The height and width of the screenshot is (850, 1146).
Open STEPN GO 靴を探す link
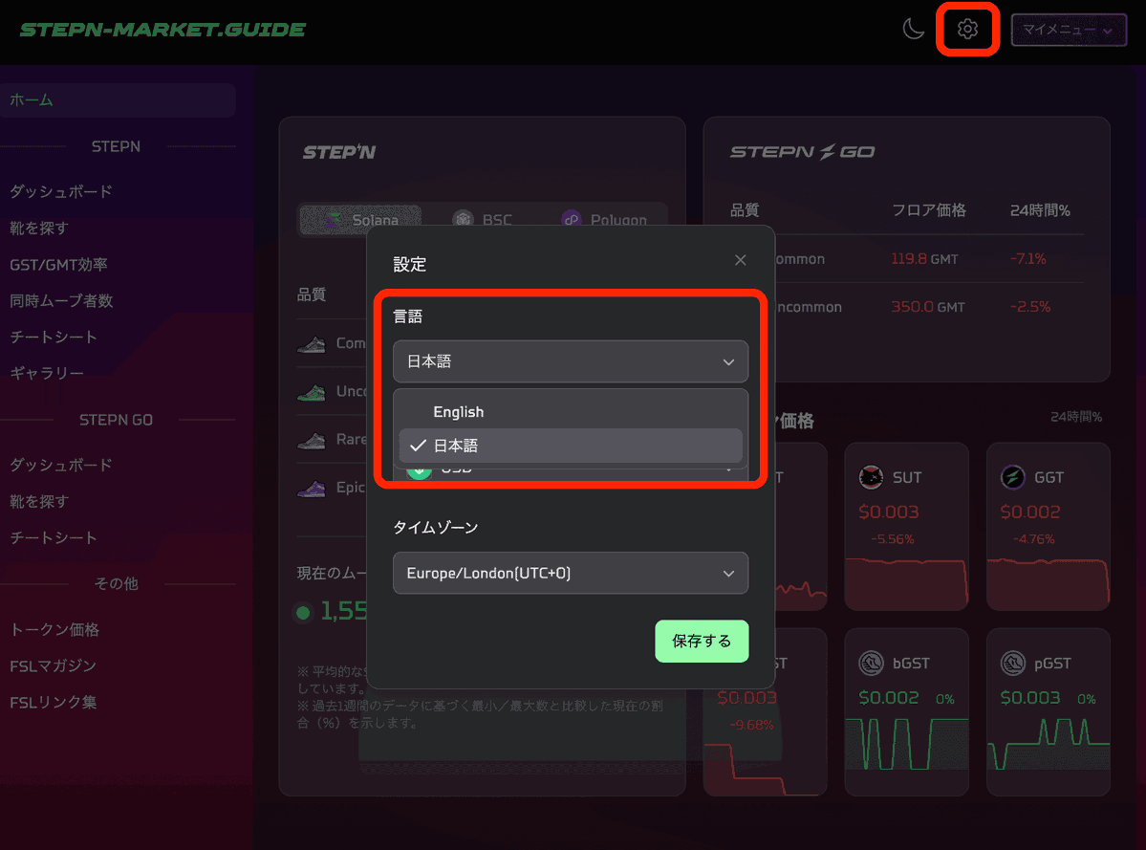39,501
